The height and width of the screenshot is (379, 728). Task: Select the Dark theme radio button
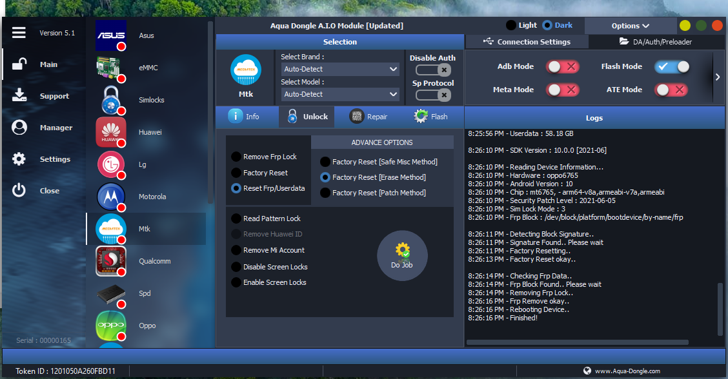point(547,25)
